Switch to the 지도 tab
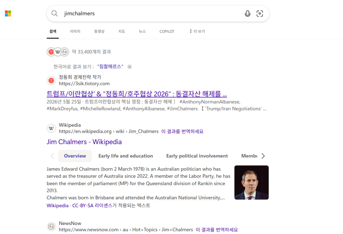Screen dimensions: 343x234 point(122,31)
